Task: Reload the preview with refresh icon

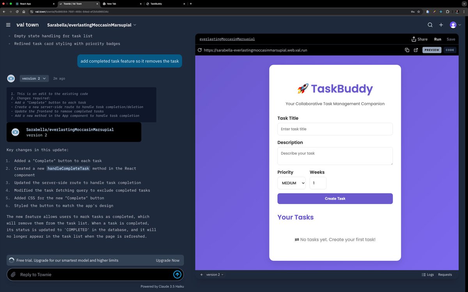Action: click(x=200, y=50)
